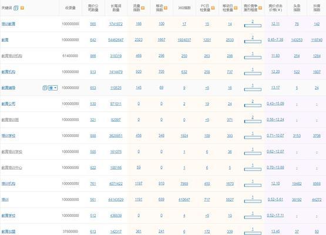Click long-tail count 110625

coord(116,88)
